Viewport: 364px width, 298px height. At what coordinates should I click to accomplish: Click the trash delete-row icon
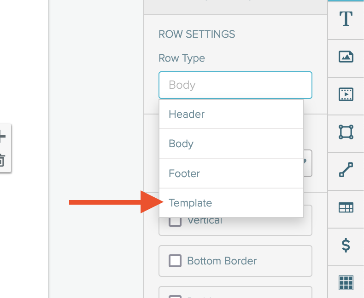coord(1,160)
